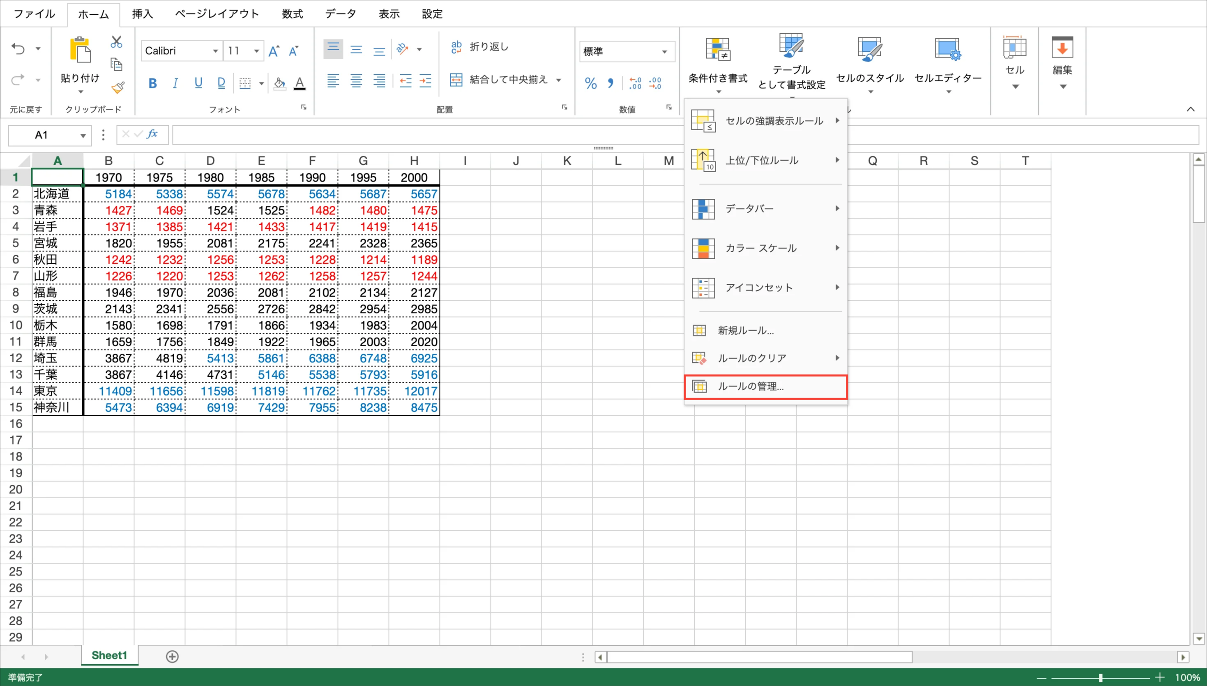Screen dimensions: 1207x686
Task: Click the zoom slider handle
Action: (1101, 677)
